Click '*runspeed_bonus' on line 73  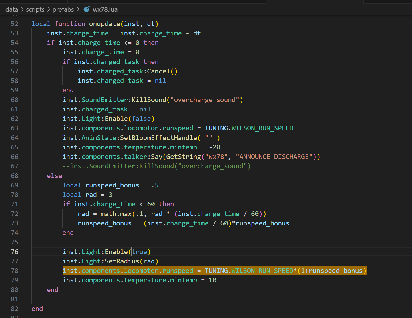pyautogui.click(x=260, y=223)
